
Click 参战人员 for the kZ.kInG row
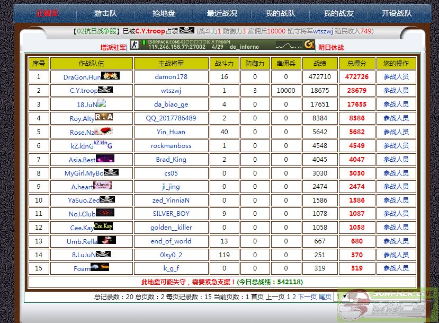(x=396, y=146)
